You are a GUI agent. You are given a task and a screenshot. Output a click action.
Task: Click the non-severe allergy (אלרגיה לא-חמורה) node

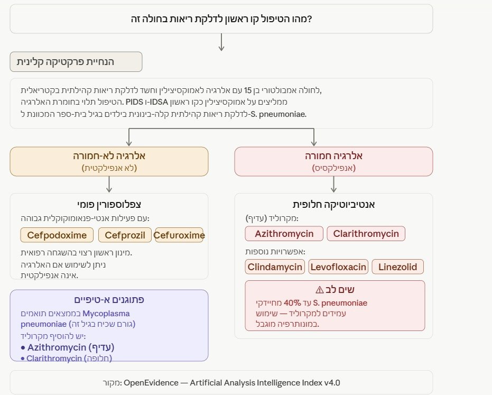tap(109, 161)
